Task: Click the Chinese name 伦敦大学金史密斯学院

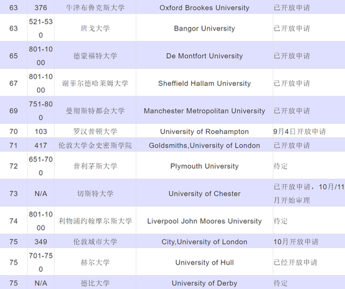Action: click(95, 145)
